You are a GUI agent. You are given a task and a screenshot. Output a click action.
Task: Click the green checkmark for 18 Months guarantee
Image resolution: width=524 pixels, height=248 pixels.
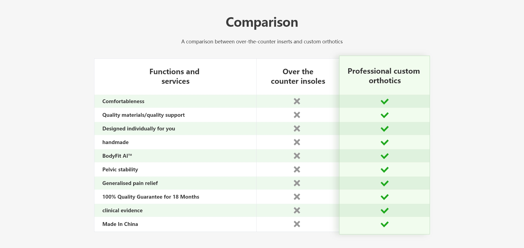[385, 197]
